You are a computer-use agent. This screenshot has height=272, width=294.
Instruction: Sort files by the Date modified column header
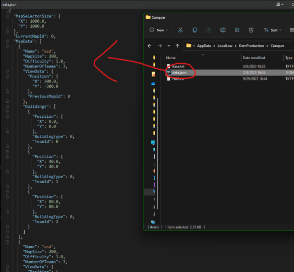pyautogui.click(x=254, y=58)
